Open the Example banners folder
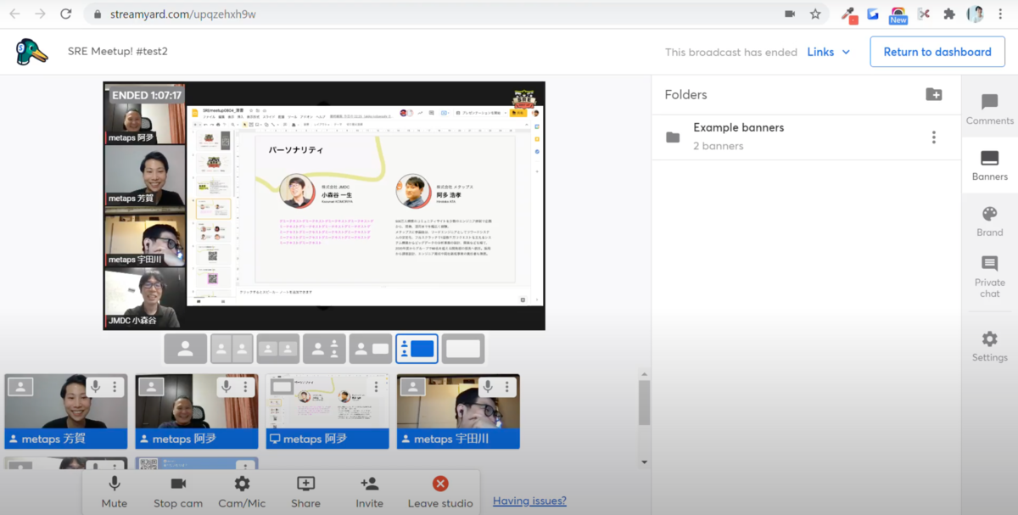 806,137
